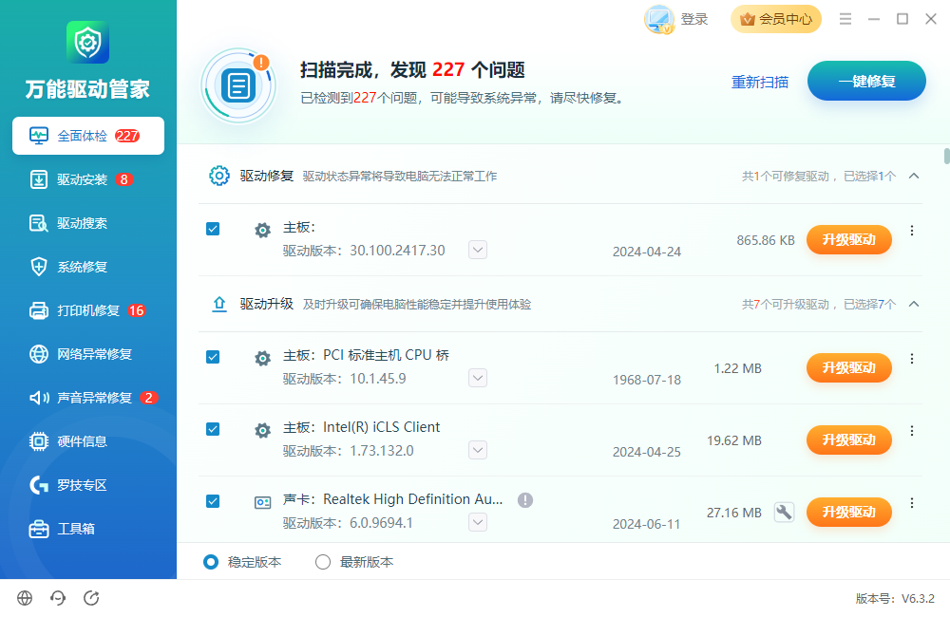Click the 一键修复 one-click repair button
The image size is (950, 617).
click(x=866, y=81)
